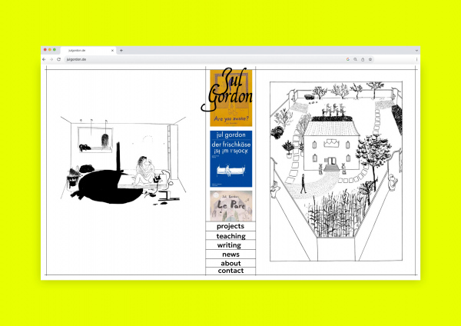Open a new browser tab
The width and height of the screenshot is (461, 326).
pyautogui.click(x=121, y=51)
